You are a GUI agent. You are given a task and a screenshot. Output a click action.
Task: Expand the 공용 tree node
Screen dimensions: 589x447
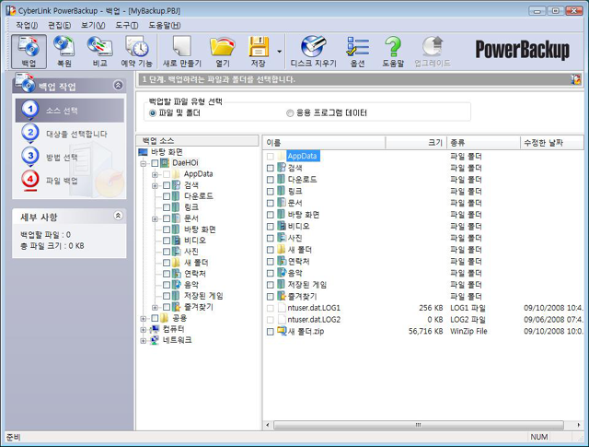pyautogui.click(x=144, y=319)
